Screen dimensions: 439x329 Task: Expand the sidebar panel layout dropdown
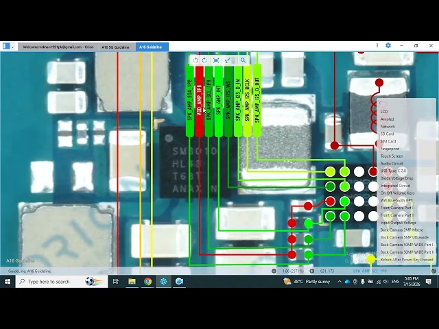pyautogui.click(x=12, y=47)
